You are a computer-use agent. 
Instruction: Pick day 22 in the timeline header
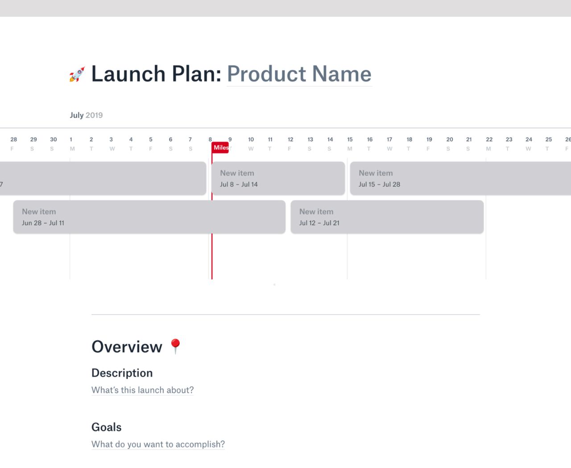[489, 144]
